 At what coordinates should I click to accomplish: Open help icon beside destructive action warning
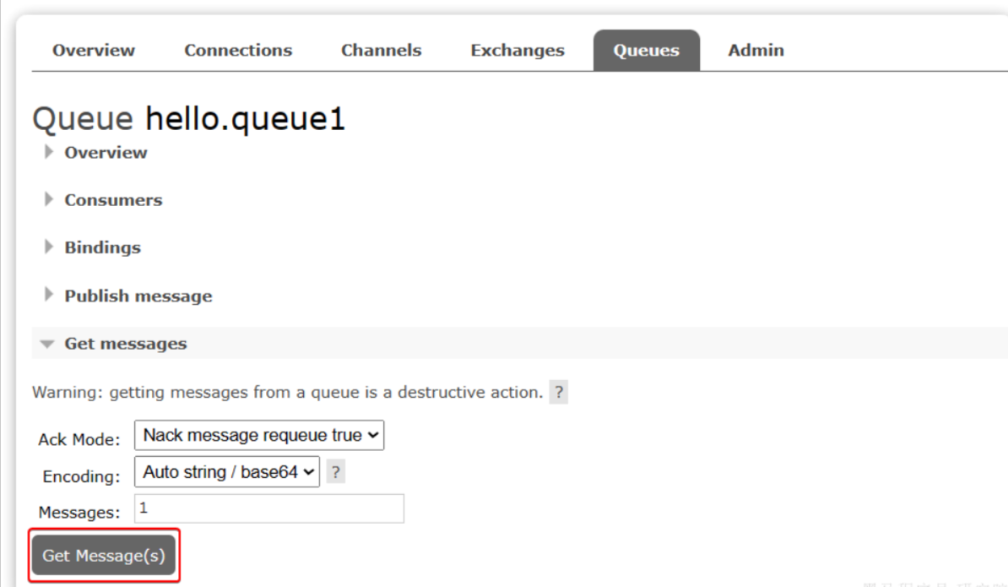[558, 393]
